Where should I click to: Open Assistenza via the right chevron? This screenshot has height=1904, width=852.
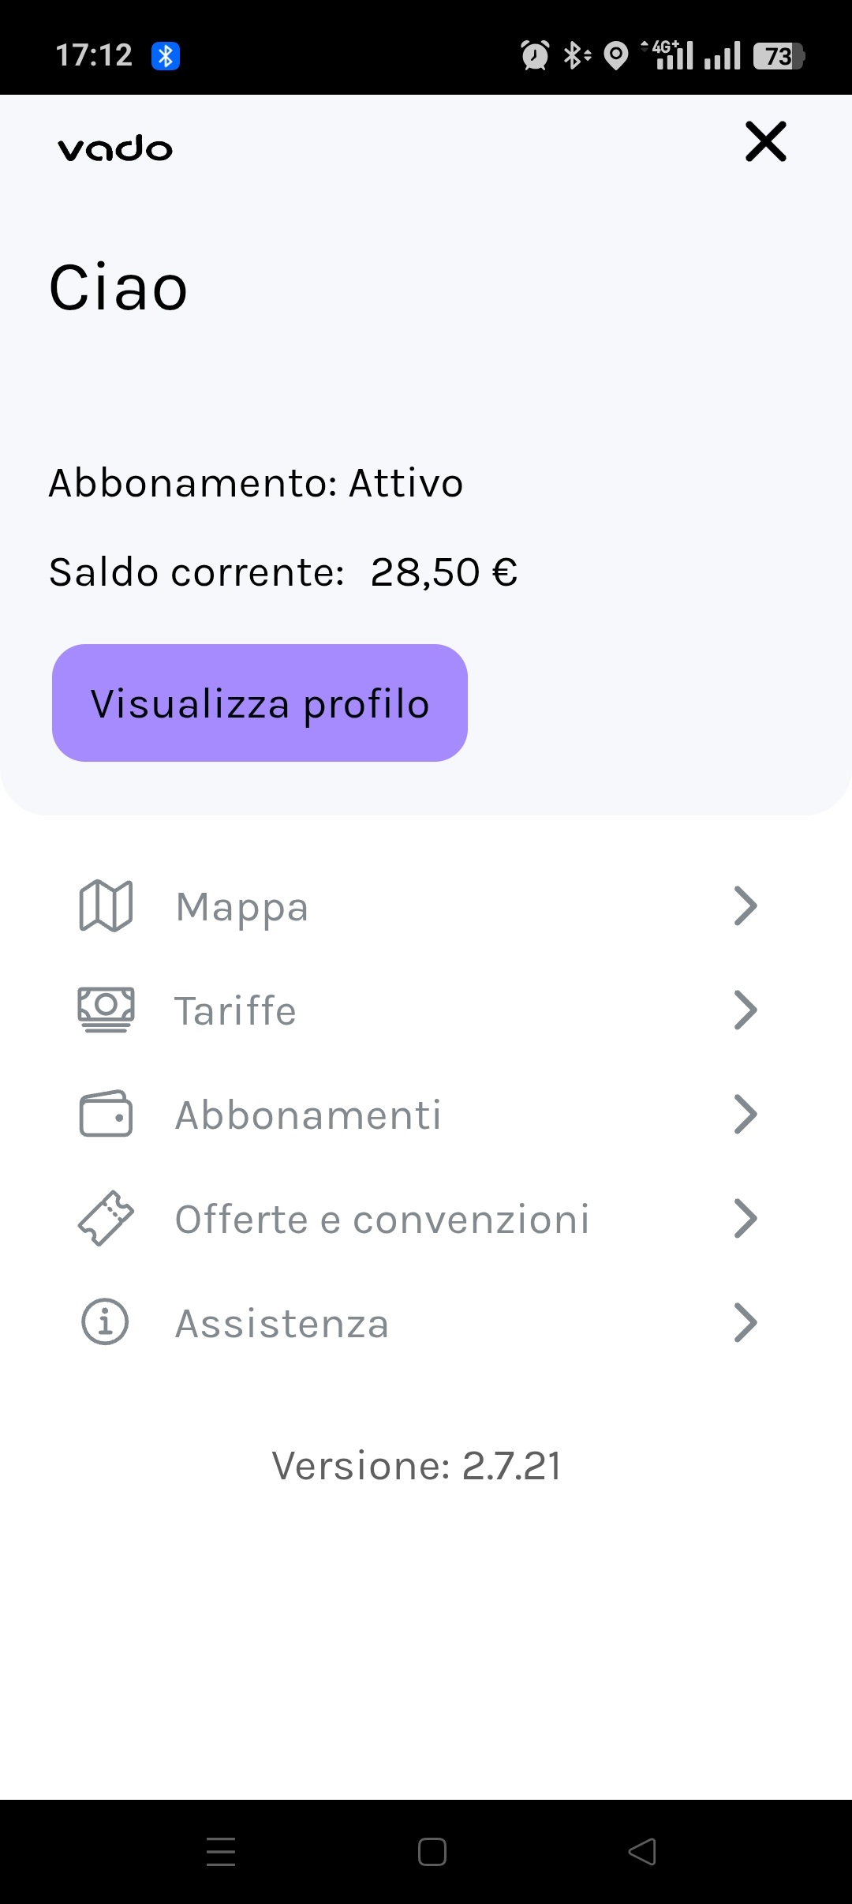745,1322
